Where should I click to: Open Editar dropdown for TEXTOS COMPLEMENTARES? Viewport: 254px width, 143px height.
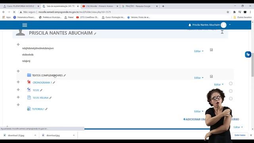click(199, 78)
